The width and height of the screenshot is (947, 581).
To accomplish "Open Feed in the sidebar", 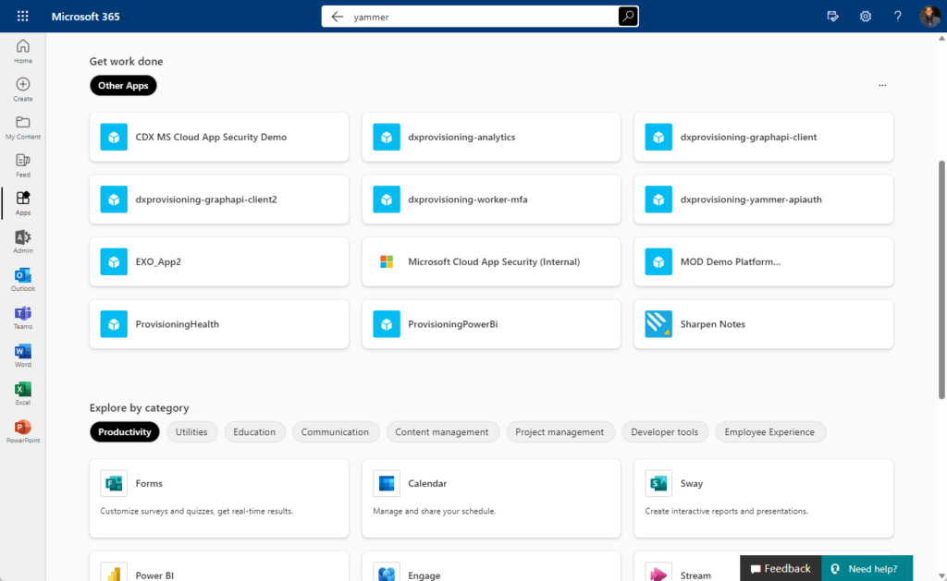I will 23,165.
